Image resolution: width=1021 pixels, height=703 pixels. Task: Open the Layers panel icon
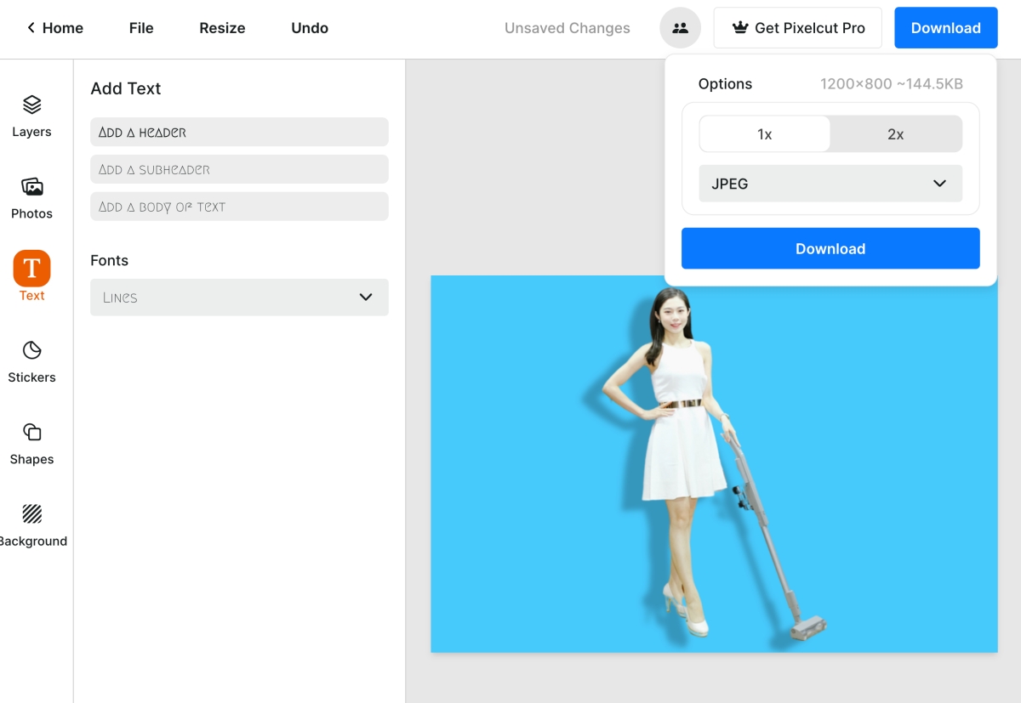coord(31,105)
